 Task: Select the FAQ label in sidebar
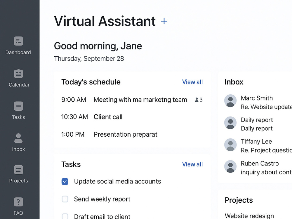coord(18,213)
